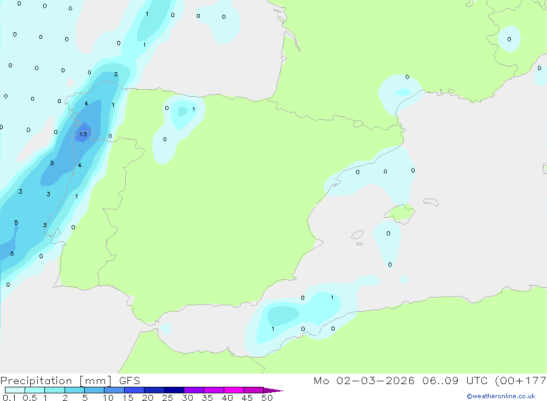This screenshot has width=547, height=401.
Task: Click the "Precipitation [mm] GFS" title text
Action: (70, 381)
